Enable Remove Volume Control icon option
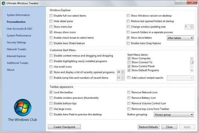 [129, 103]
